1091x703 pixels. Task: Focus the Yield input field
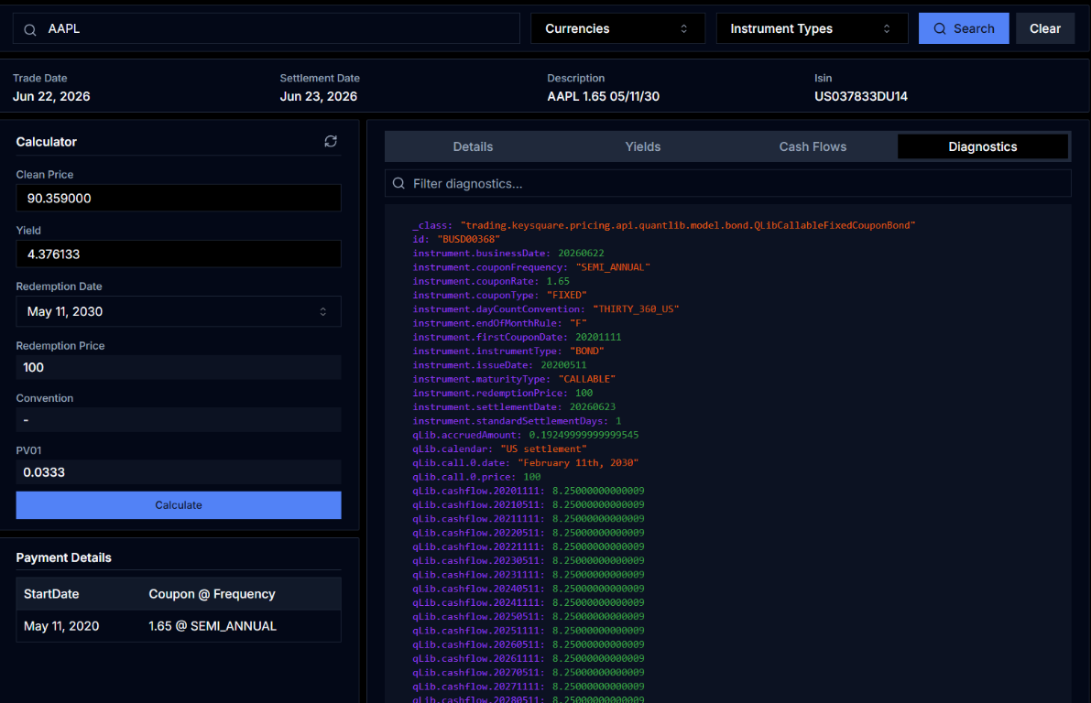[179, 254]
